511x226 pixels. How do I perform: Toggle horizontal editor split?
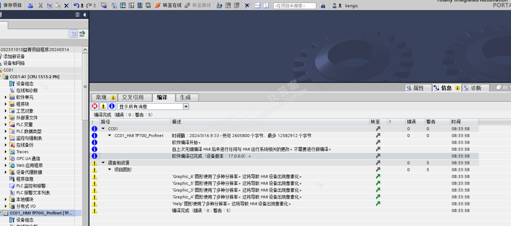pyautogui.click(x=257, y=5)
